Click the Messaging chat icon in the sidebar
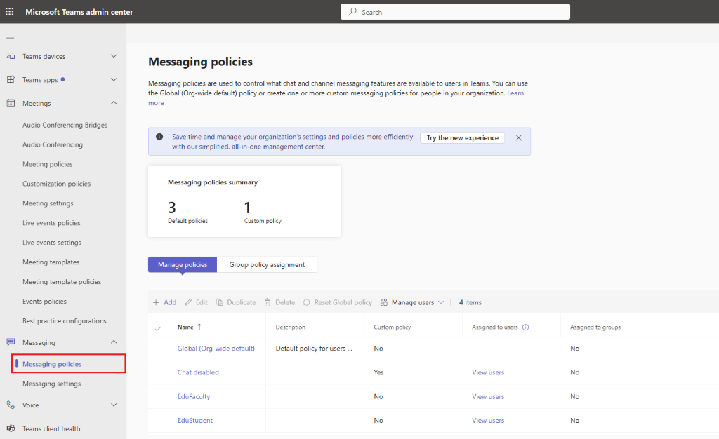Image resolution: width=719 pixels, height=439 pixels. pos(11,342)
